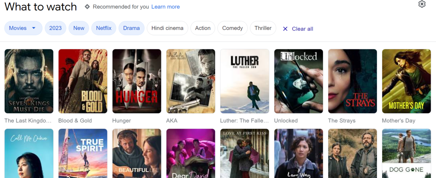Click the 'Recommended for you' text
This screenshot has height=178, width=436.
coord(121,7)
